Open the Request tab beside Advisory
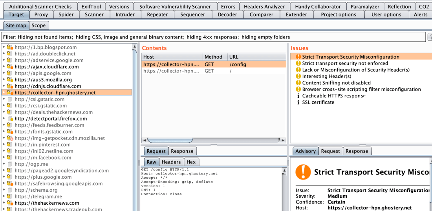The image size is (432, 211). tap(330, 151)
